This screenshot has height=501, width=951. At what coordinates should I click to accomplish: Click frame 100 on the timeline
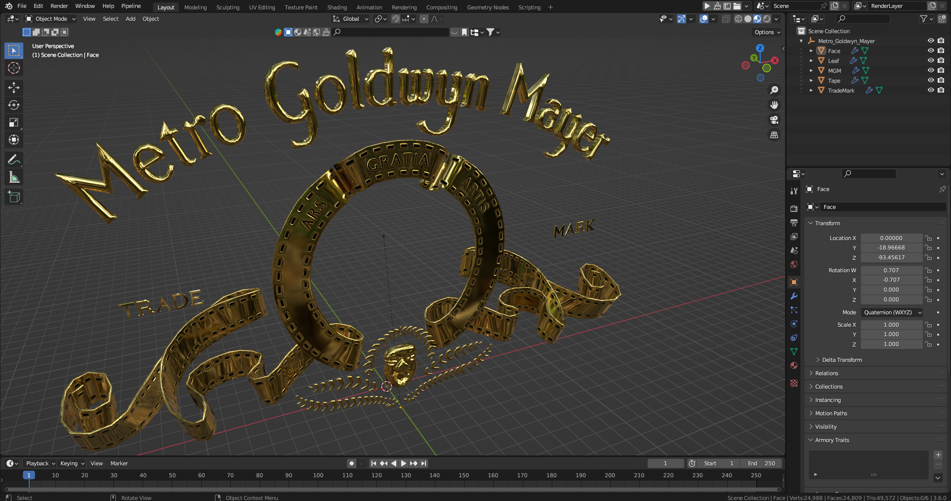(x=318, y=475)
